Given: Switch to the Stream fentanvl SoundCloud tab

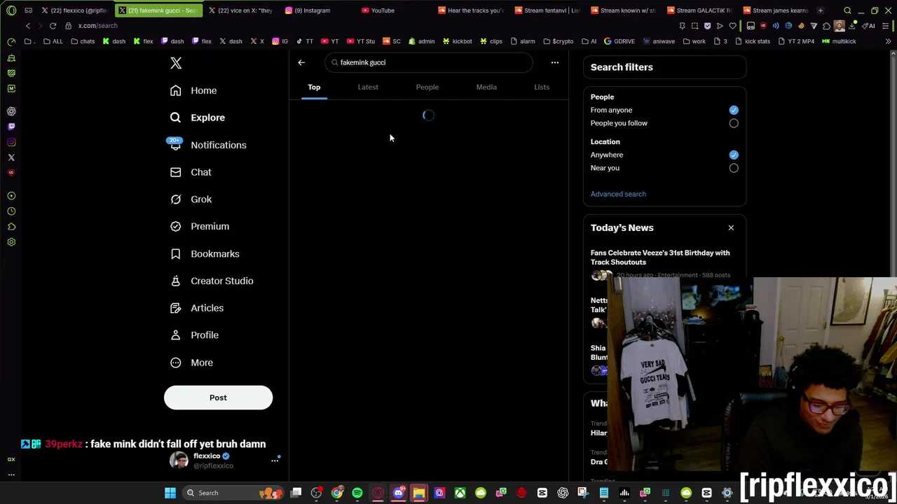Looking at the screenshot, I should [547, 10].
